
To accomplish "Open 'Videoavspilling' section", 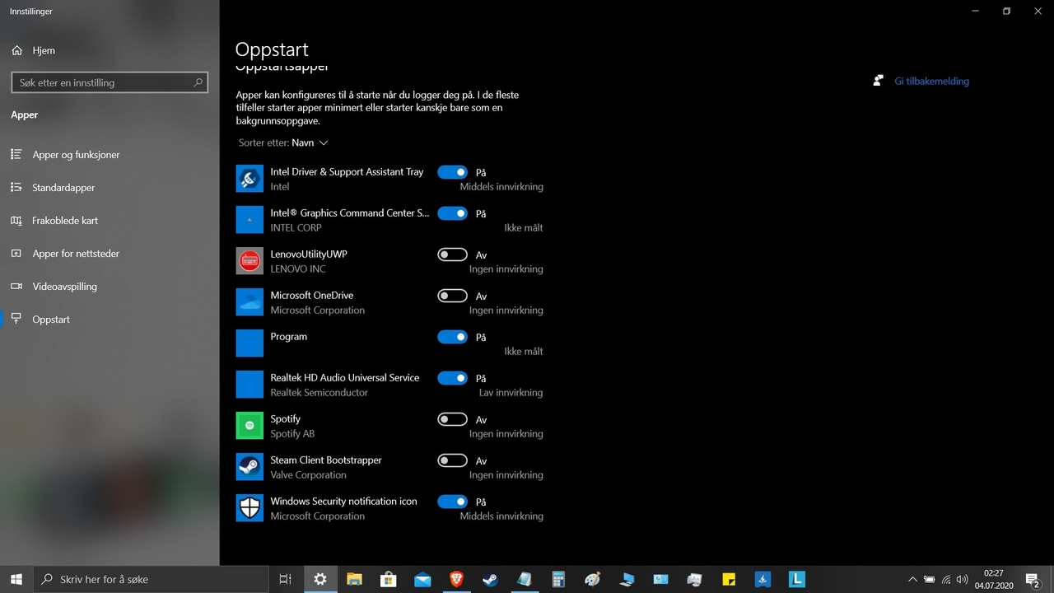I will point(64,286).
